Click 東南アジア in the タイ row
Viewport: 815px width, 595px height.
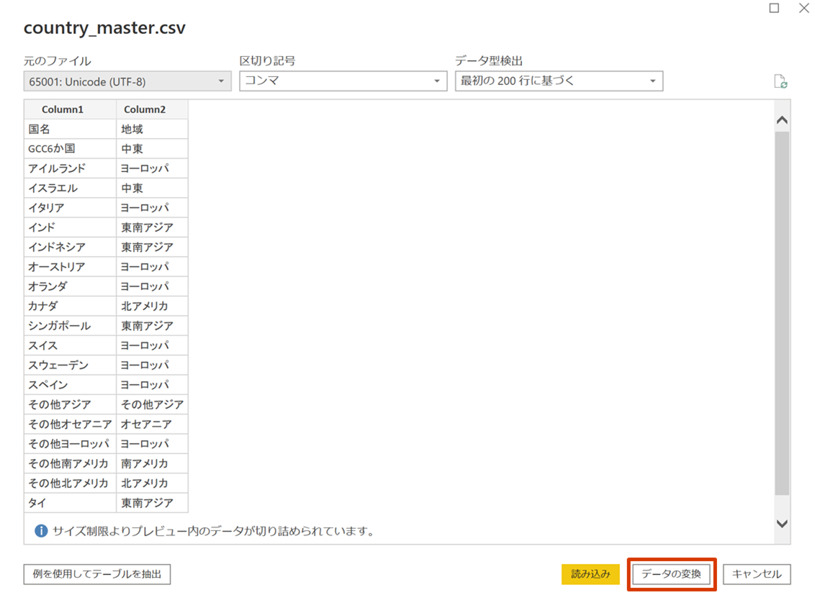pyautogui.click(x=153, y=503)
